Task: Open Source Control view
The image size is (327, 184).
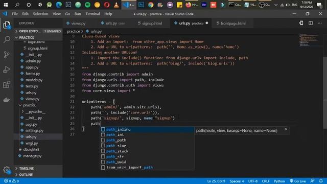Action: pos(7,55)
